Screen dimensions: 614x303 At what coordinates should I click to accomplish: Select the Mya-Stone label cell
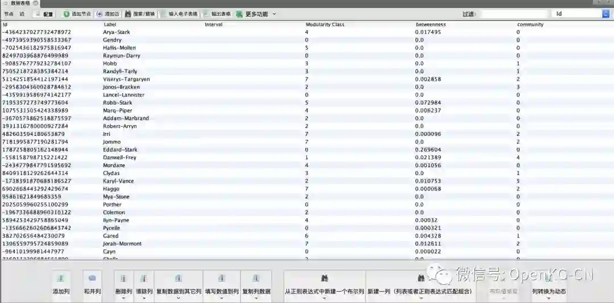[116, 197]
